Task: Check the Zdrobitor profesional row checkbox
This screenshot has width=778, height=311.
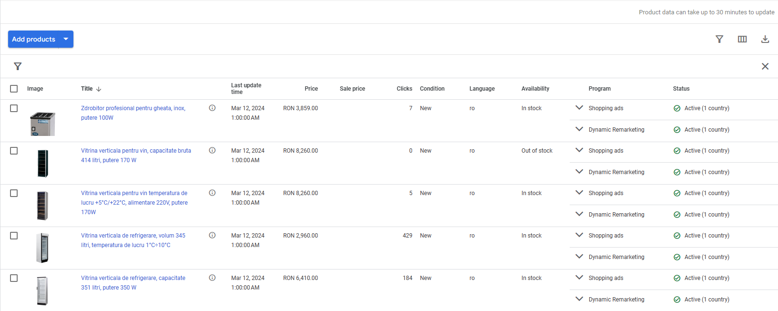Action: [14, 108]
